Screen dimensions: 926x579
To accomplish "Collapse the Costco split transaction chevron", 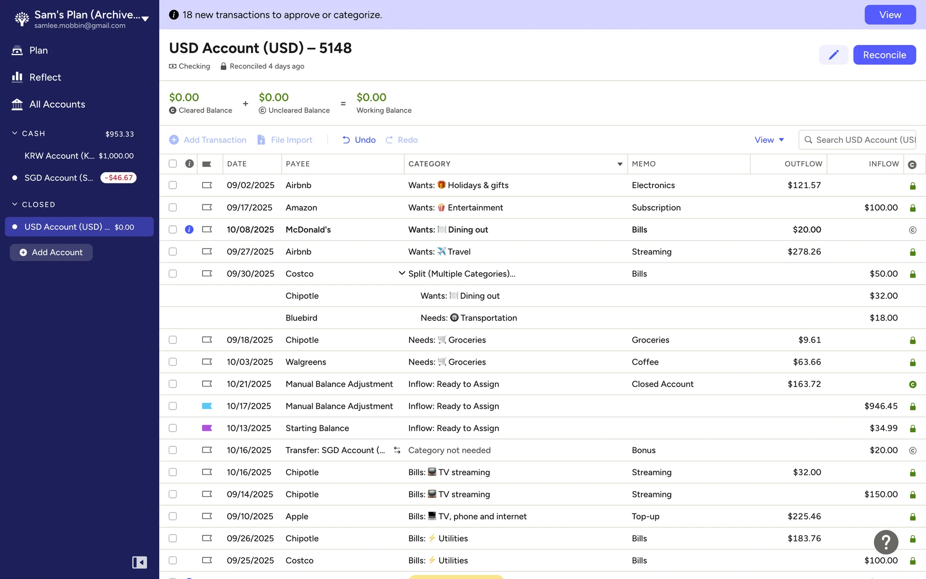I will pos(401,274).
